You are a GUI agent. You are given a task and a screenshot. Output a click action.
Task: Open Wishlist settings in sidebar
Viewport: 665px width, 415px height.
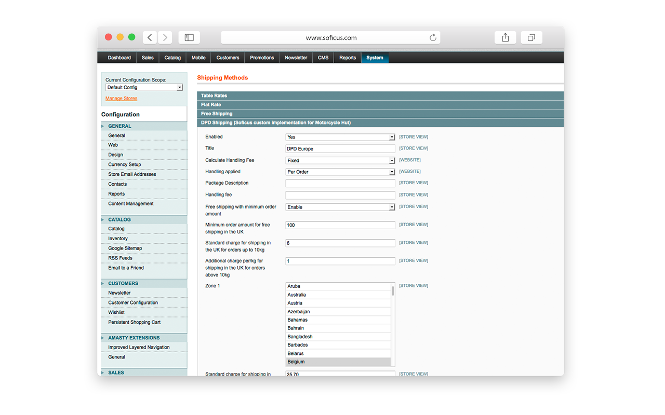click(116, 312)
